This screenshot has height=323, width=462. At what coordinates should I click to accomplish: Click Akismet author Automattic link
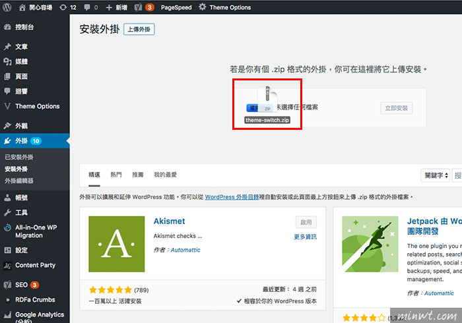click(185, 250)
